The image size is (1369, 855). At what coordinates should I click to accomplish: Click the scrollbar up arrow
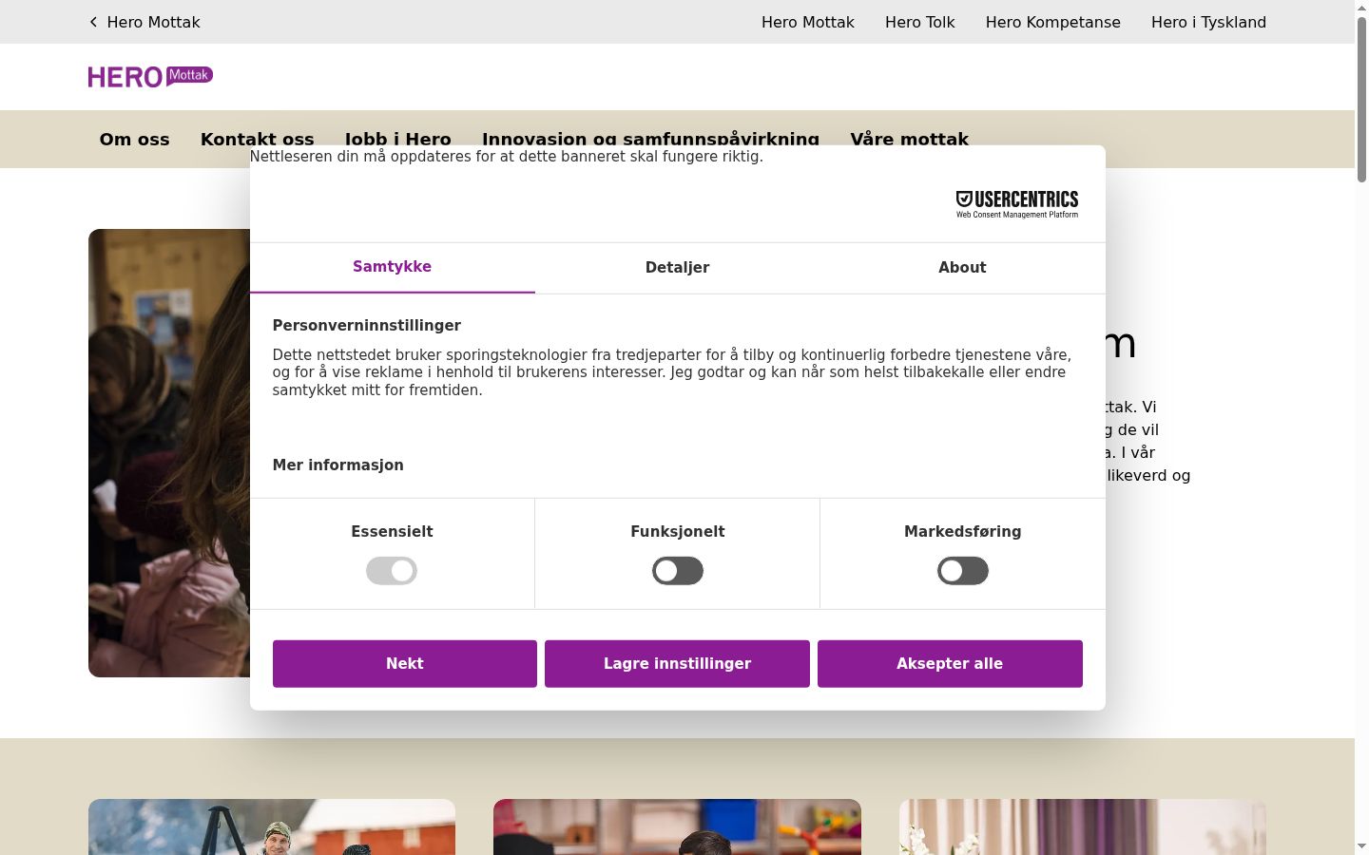[x=1361, y=7]
